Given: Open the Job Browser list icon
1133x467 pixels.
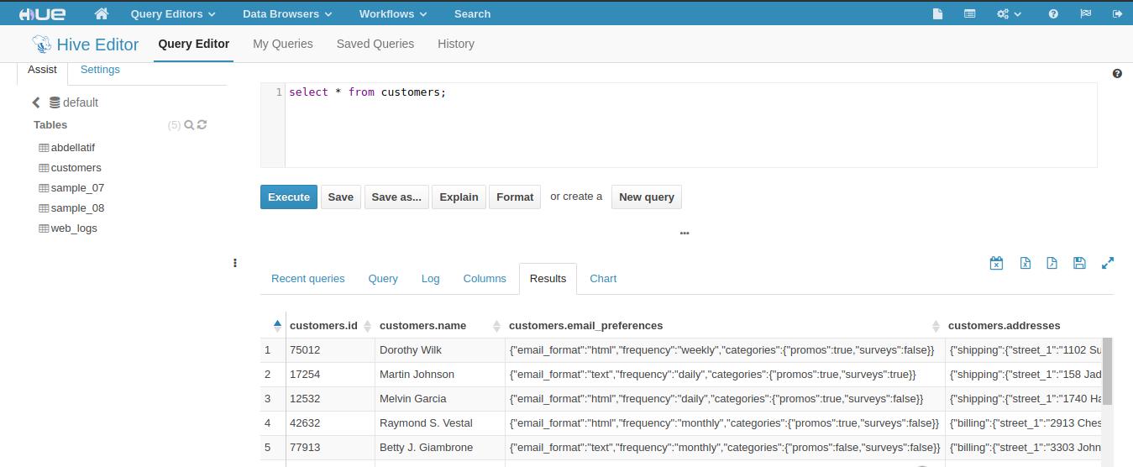Looking at the screenshot, I should (969, 13).
